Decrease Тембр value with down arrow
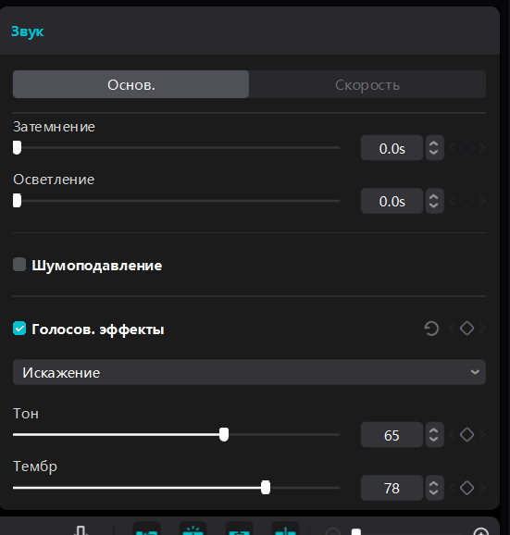Viewport: 510px width, 535px height. click(x=433, y=491)
